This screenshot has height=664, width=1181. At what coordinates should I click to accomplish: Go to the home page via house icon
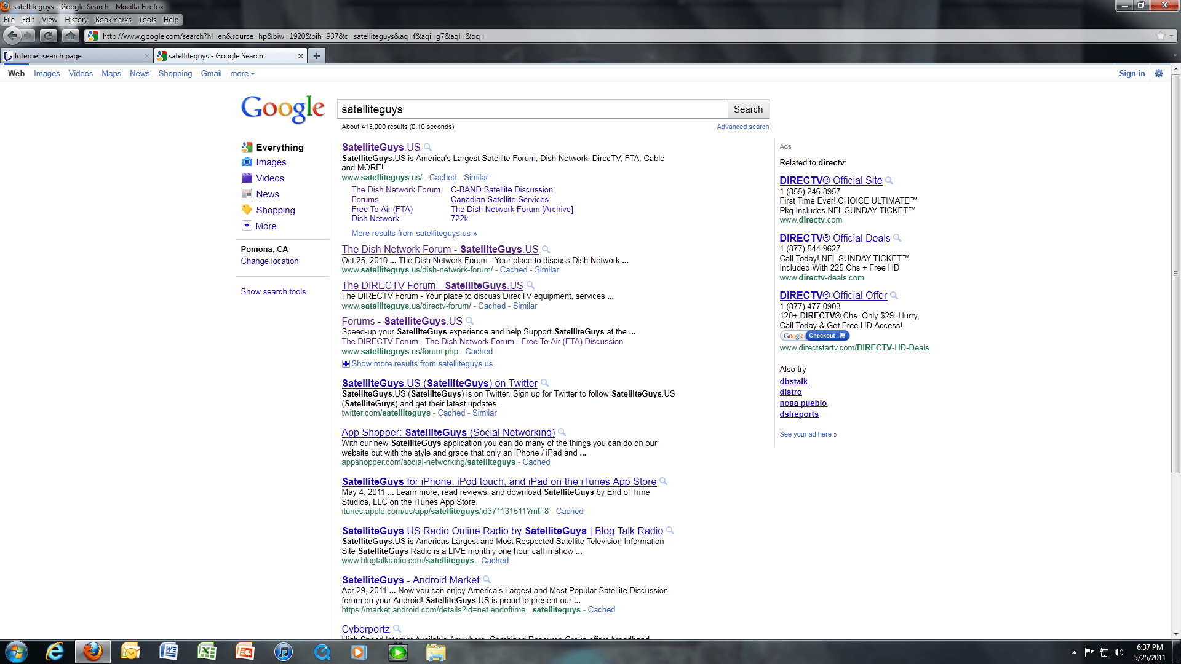(71, 36)
